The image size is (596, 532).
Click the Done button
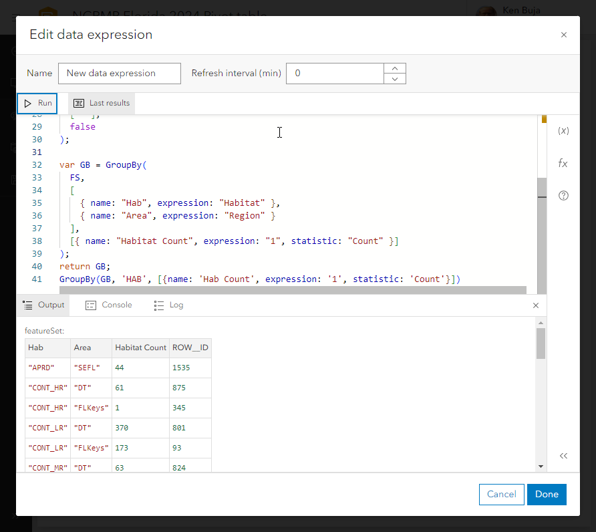coord(547,494)
